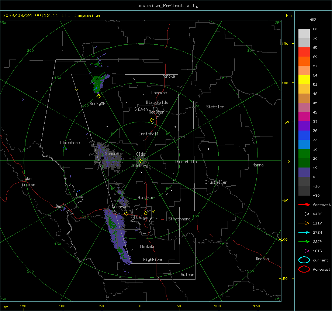
Task: Click the red forecast arrow in legend
Action: [304, 204]
